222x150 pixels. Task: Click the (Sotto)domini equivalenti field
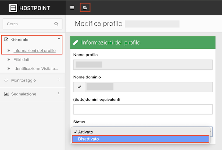(x=143, y=109)
